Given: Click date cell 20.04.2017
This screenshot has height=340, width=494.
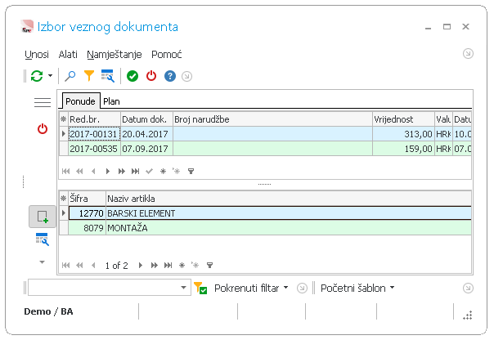Looking at the screenshot, I should pos(146,134).
